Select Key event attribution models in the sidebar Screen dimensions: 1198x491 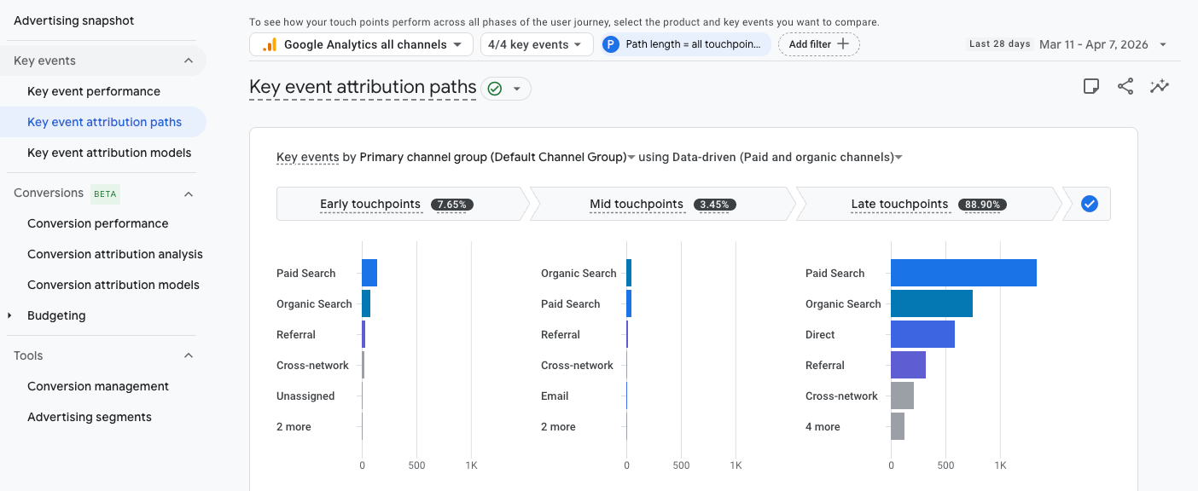109,152
